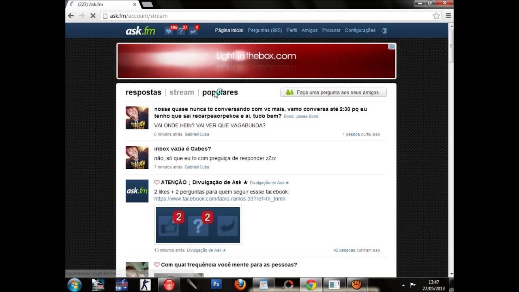Click question 'inbox vazia é Gabes?'
519x292 pixels.
(182, 149)
